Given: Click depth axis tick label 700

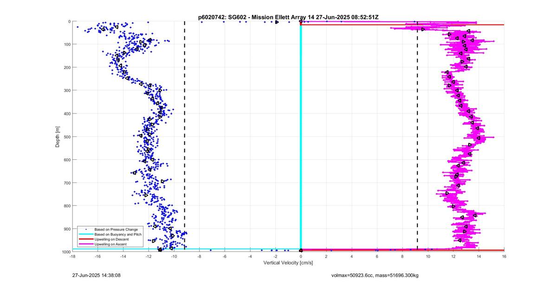Looking at the screenshot, I should pos(67,182).
